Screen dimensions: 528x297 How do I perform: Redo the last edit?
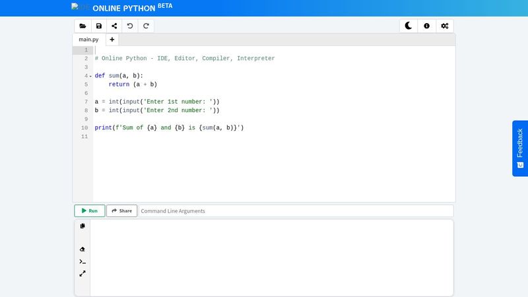pyautogui.click(x=146, y=26)
